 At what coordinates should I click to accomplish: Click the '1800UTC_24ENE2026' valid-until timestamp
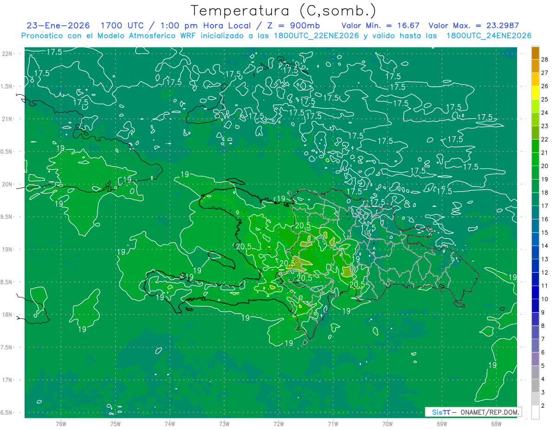tap(489, 36)
